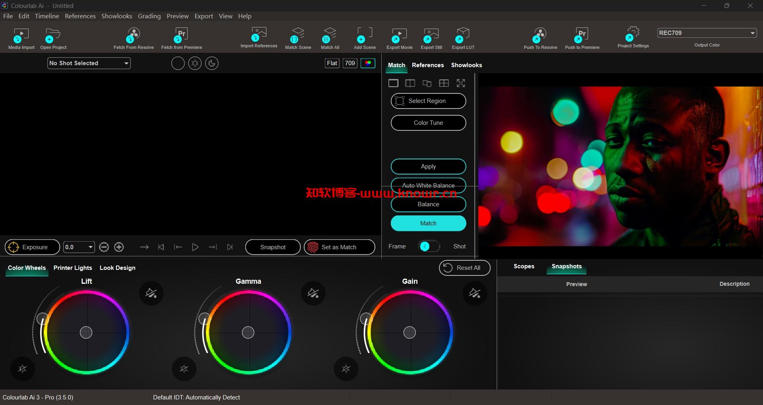Expand the No Shot Selected dropdown
The height and width of the screenshot is (405, 763).
pos(89,63)
